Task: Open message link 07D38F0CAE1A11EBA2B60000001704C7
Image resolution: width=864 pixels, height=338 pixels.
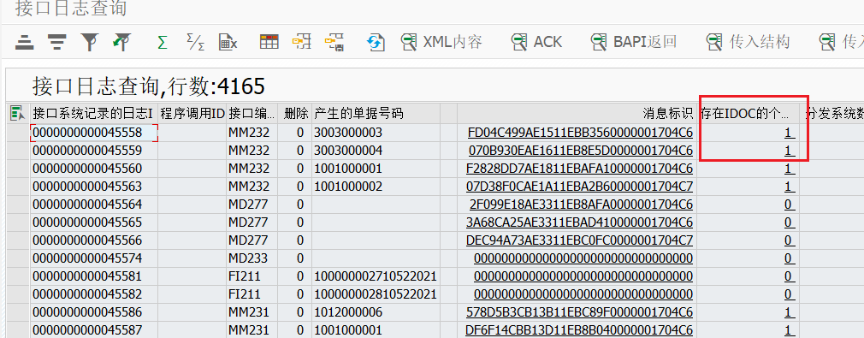Action: point(580,187)
